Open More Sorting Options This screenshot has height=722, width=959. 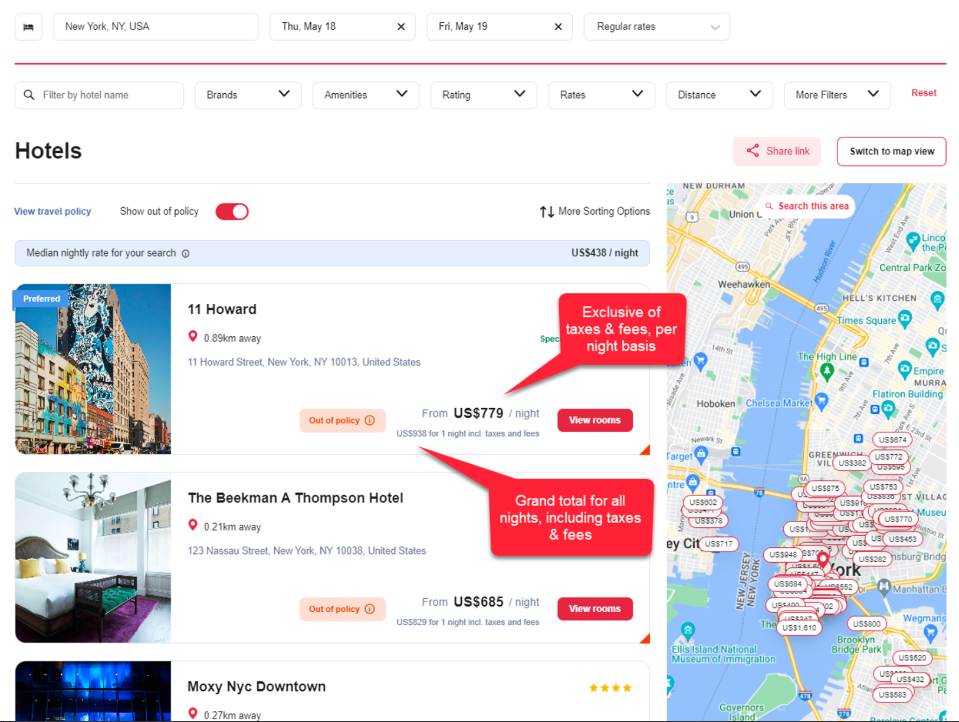604,211
